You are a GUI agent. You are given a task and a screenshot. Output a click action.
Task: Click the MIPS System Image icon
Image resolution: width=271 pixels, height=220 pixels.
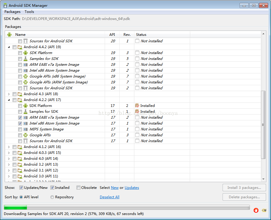coord(26,129)
